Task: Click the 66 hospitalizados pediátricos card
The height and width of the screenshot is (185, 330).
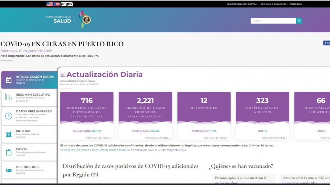Action: [312, 116]
